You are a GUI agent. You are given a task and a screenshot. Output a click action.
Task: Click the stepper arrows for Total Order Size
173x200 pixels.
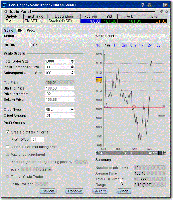[x=72, y=61]
